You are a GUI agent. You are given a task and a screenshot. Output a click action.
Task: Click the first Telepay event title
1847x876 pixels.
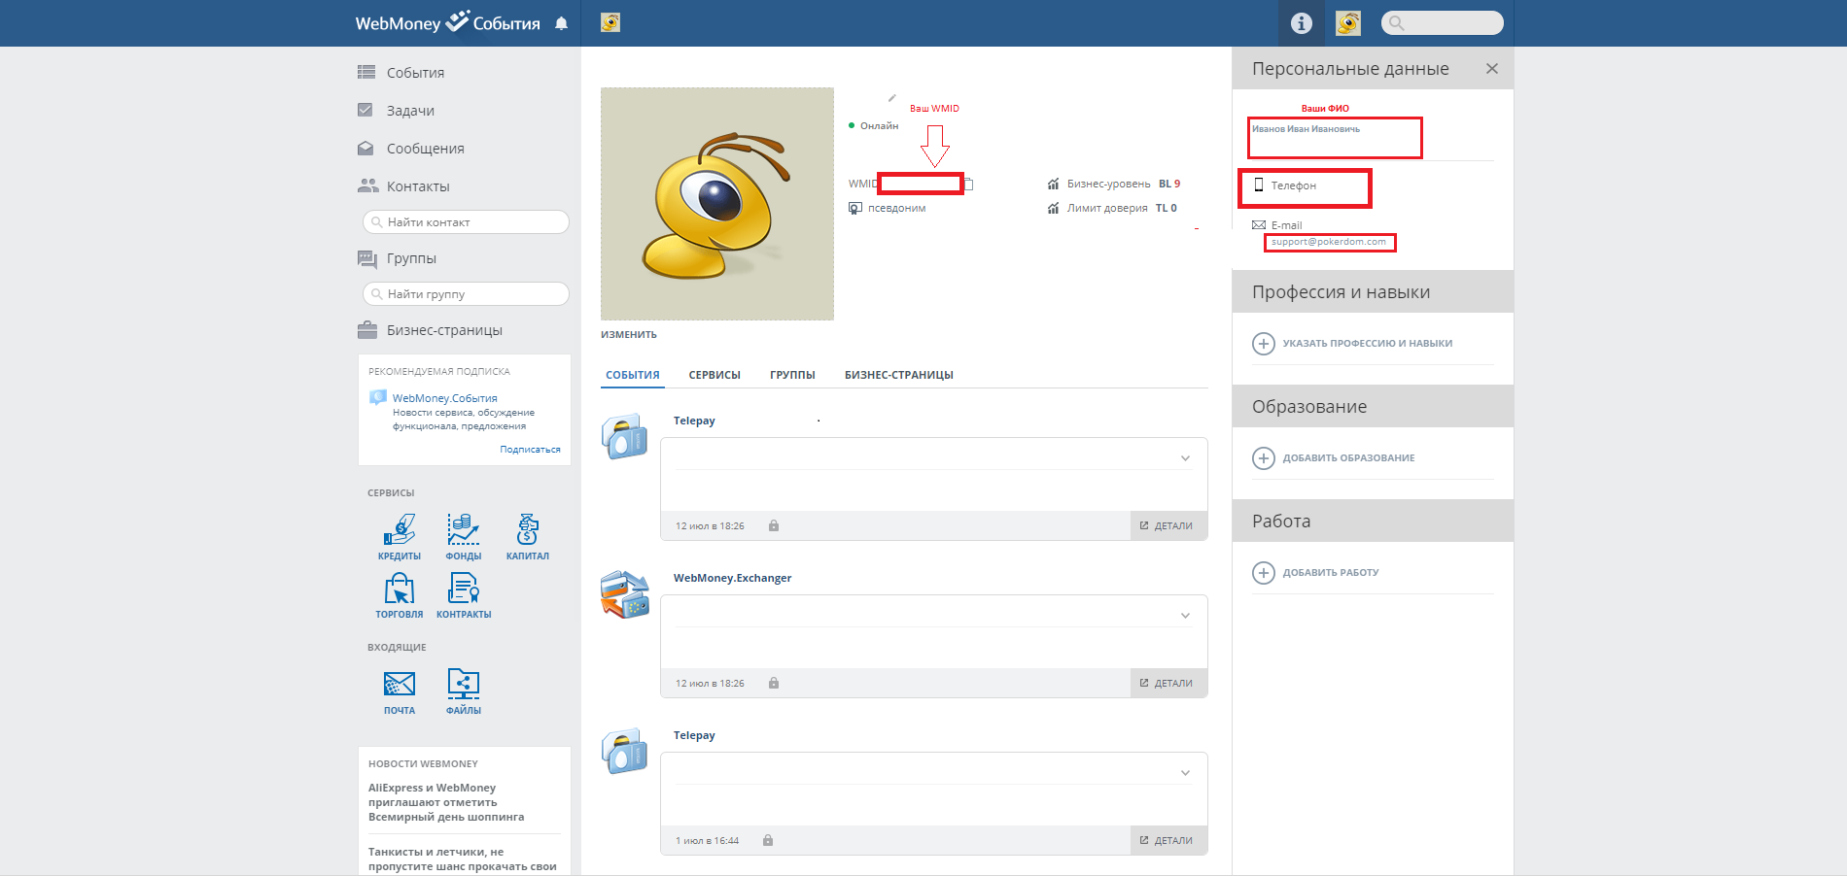pyautogui.click(x=694, y=421)
